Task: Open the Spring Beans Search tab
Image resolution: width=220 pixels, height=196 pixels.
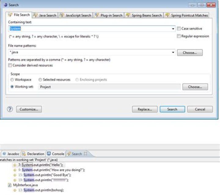Action: pyautogui.click(x=144, y=15)
